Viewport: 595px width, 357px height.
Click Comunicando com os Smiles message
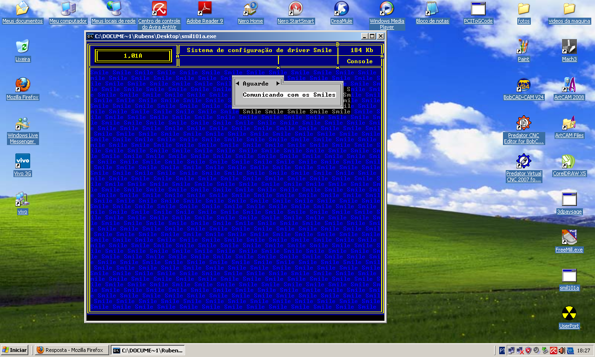289,95
